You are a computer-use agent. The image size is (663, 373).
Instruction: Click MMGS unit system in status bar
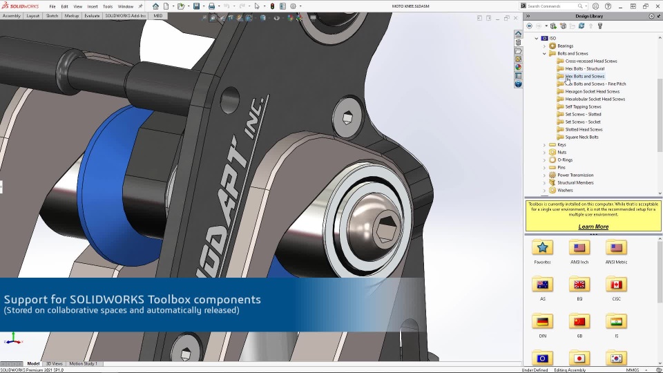[632, 370]
